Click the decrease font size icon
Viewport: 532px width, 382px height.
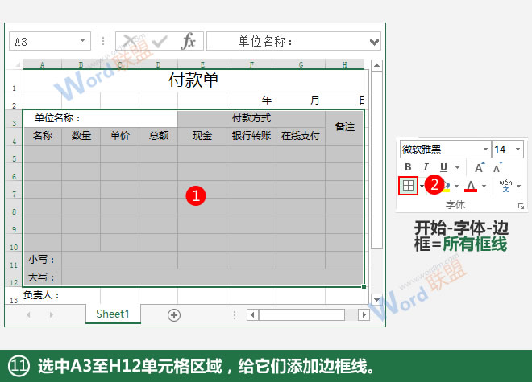tap(499, 167)
